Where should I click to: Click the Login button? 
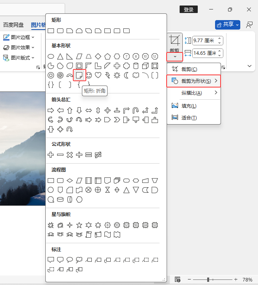tap(188, 9)
